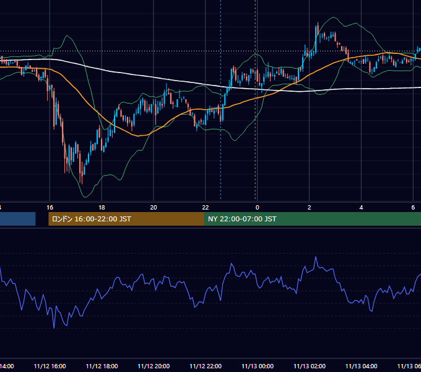Click the '16' hour label on price chart axis
The height and width of the screenshot is (372, 421).
(50, 208)
